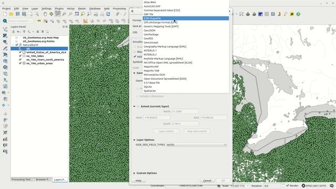The height and width of the screenshot is (189, 336).
Task: Open the Processing menu
Action: point(119,8)
